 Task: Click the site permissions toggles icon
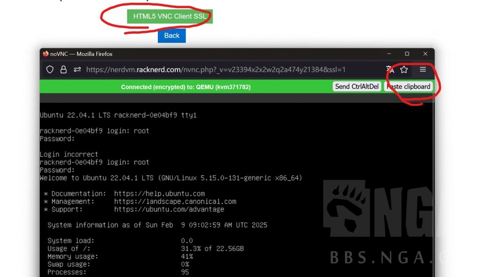(77, 69)
